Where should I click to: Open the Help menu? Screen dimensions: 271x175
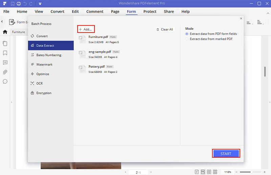(185, 12)
